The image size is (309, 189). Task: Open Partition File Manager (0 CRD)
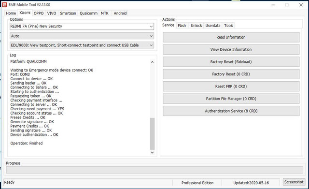click(x=231, y=99)
